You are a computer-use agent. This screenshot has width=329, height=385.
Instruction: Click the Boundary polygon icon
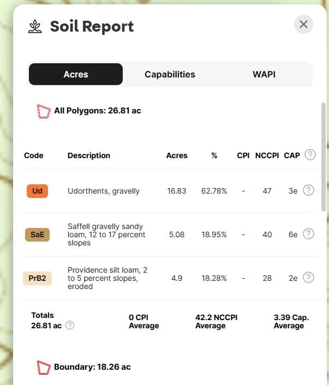[x=43, y=367]
